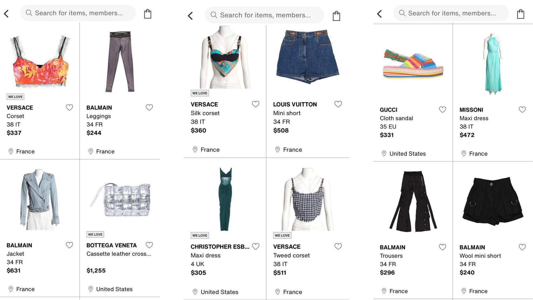Open shopping bag in left screen
The width and height of the screenshot is (533, 300).
[148, 14]
